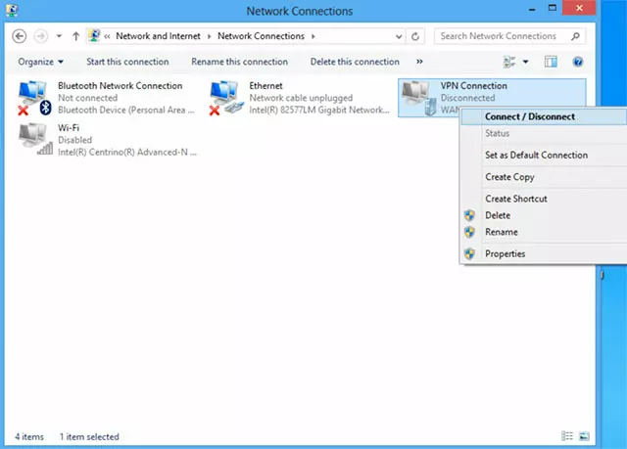This screenshot has height=449, width=627.
Task: Select the Wi-Fi adapter icon
Action: [x=35, y=139]
